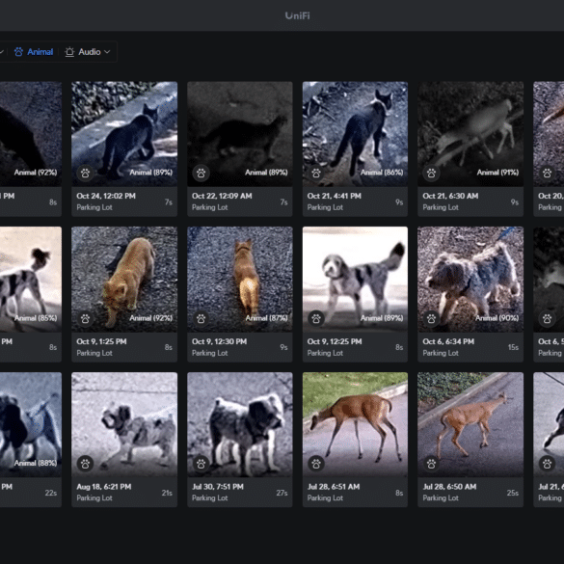The width and height of the screenshot is (564, 564).
Task: Click paw icon on Oct 22, 12:09 AM clip
Action: tap(201, 173)
